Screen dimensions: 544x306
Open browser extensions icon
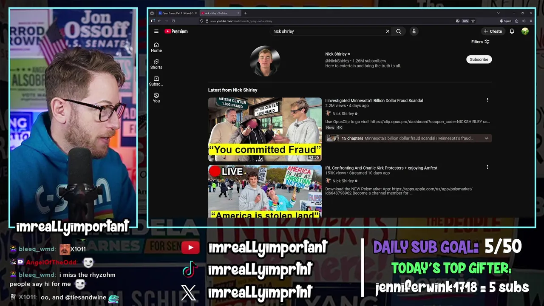point(517,21)
